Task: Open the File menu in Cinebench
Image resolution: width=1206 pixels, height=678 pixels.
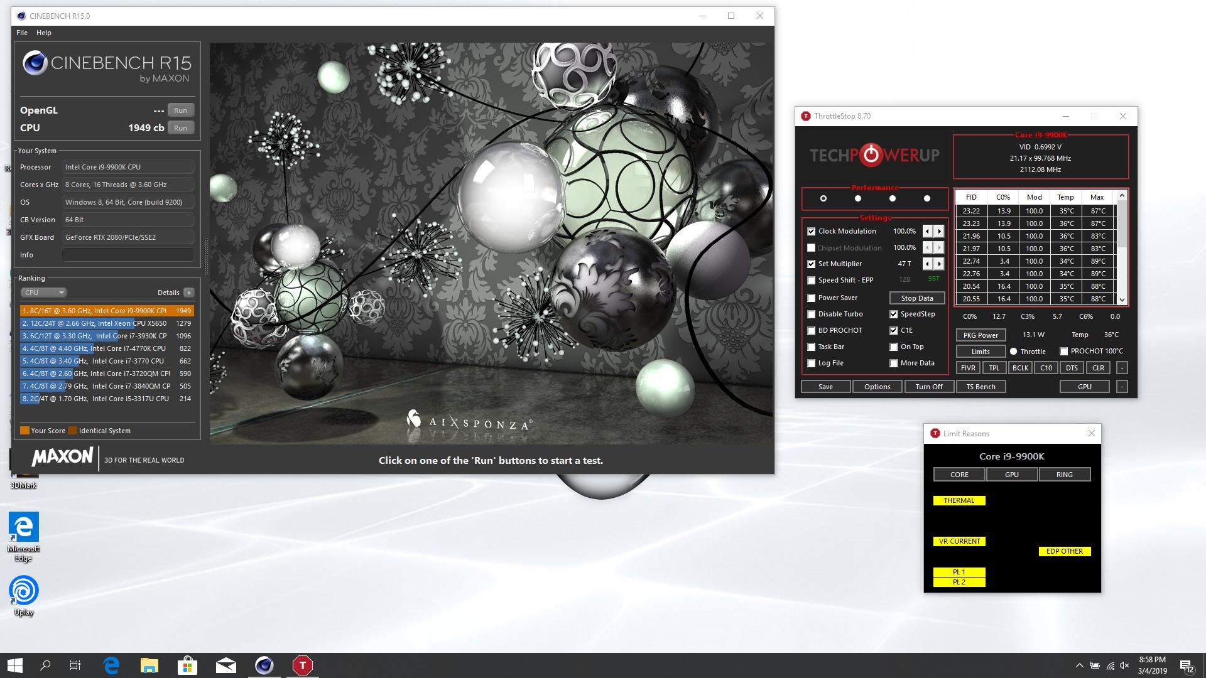Action: [22, 33]
